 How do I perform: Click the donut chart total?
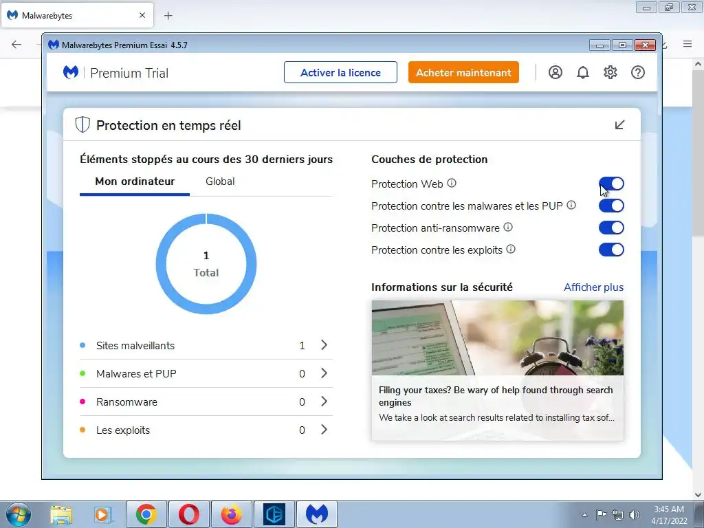pyautogui.click(x=206, y=264)
